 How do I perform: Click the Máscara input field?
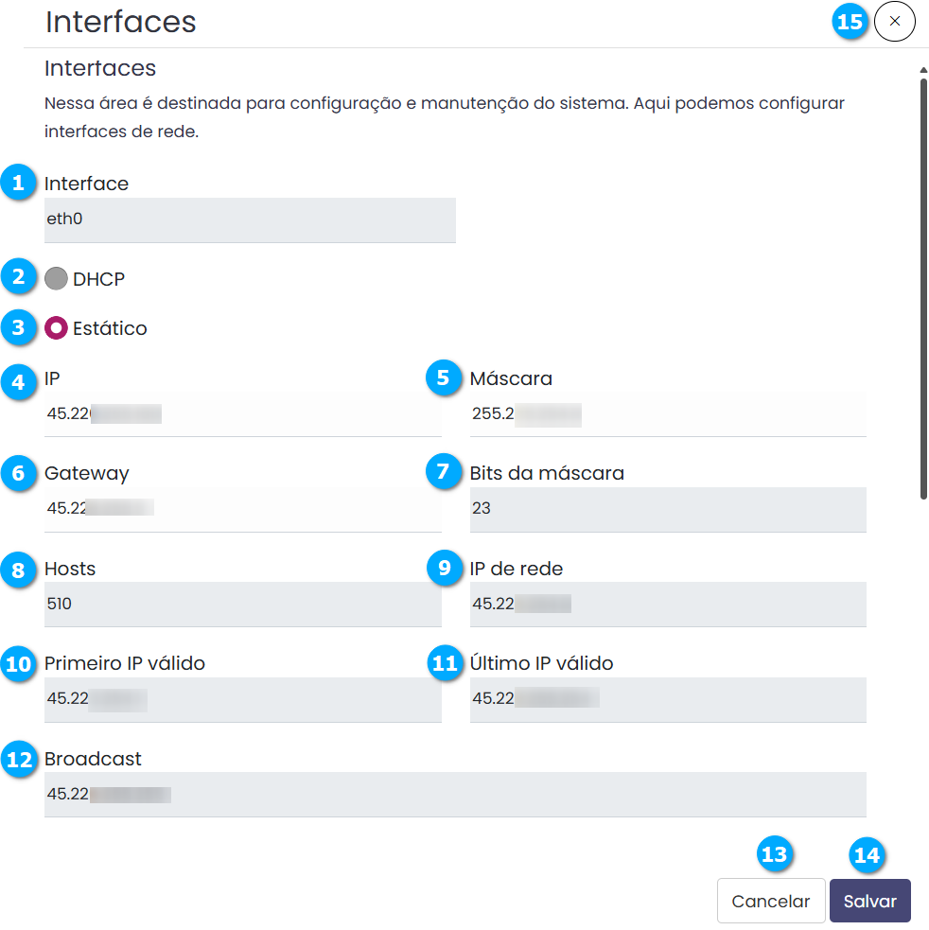pos(668,414)
